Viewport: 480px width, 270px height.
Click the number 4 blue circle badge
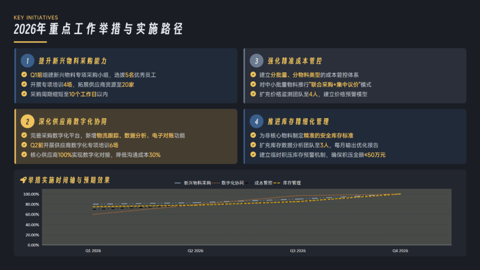click(x=256, y=121)
